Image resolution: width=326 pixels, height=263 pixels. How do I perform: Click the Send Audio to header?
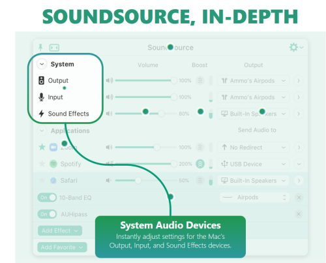(x=257, y=130)
